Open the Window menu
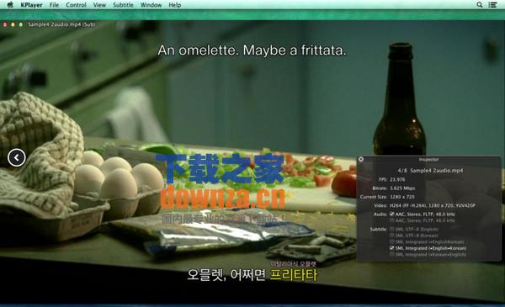This screenshot has width=505, height=307. (151, 5)
